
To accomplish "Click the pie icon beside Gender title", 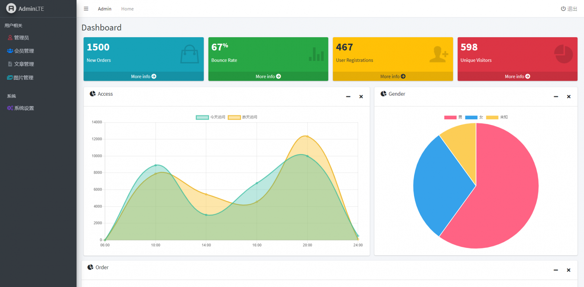I will click(x=383, y=94).
